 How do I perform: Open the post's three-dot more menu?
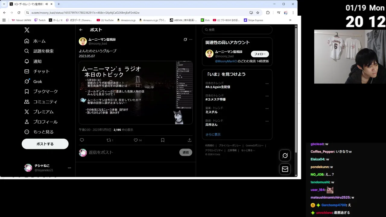[191, 39]
